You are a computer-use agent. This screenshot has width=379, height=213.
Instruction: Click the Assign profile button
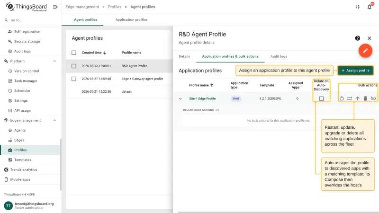click(355, 71)
